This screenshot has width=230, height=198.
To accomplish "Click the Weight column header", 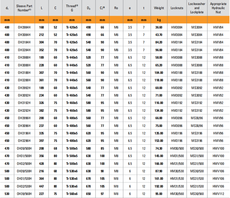I will pyautogui.click(x=159, y=8).
